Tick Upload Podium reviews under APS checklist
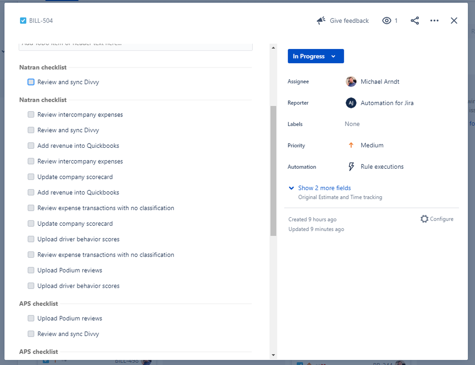The image size is (475, 365). point(31,318)
